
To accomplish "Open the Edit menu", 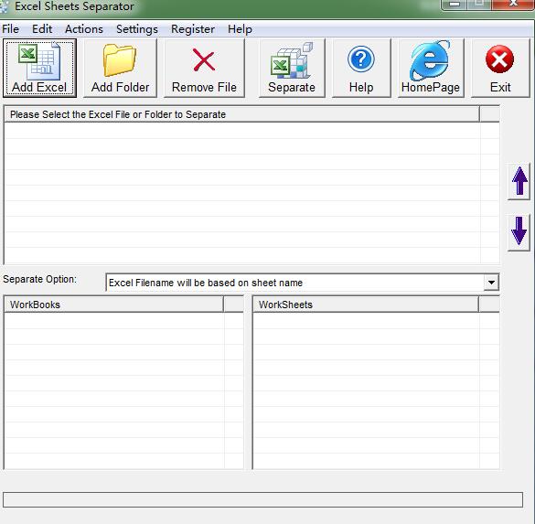I will 42,29.
